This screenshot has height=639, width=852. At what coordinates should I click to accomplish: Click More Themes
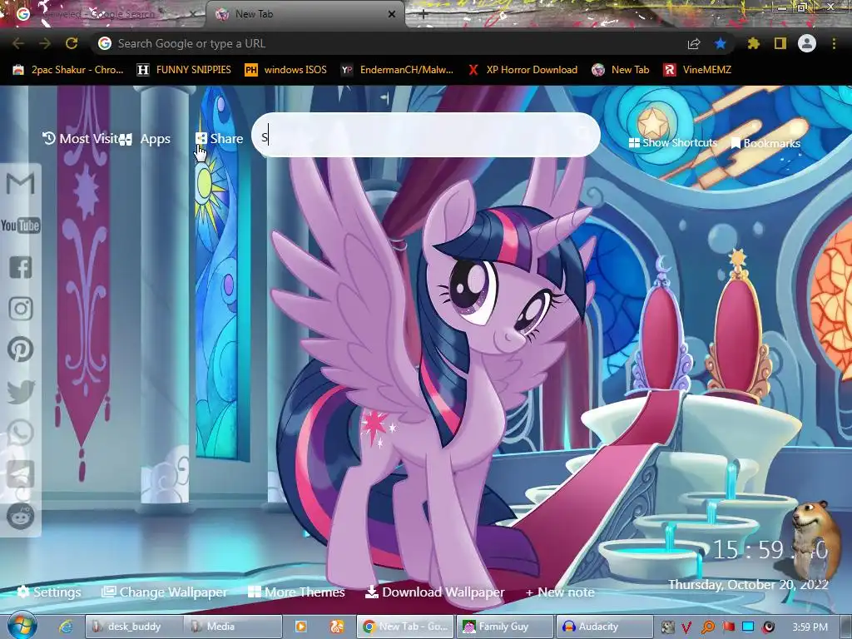(x=296, y=592)
